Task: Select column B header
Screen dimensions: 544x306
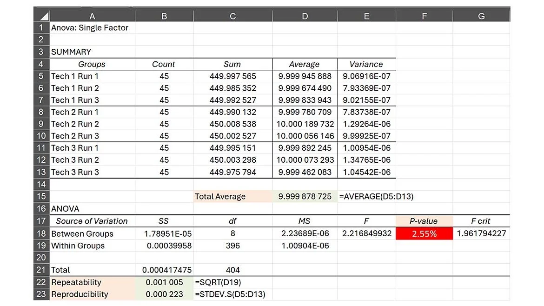Action: click(164, 16)
